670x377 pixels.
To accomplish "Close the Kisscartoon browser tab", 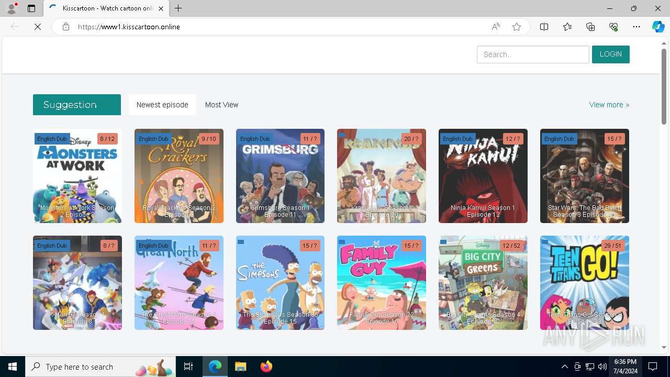I will (x=161, y=8).
